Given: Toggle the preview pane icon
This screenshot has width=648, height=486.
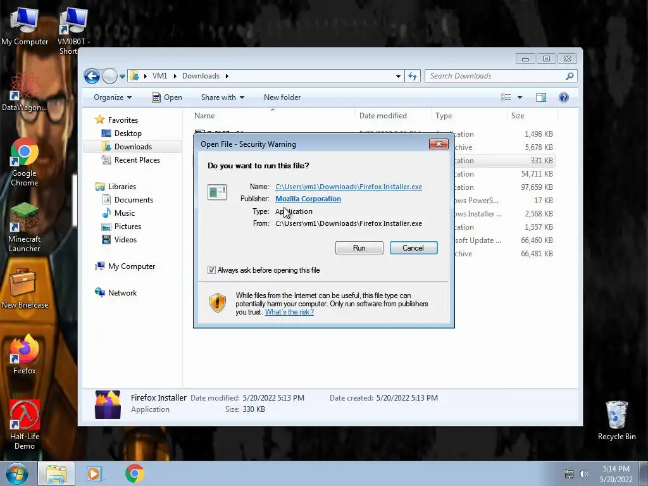Looking at the screenshot, I should point(541,97).
